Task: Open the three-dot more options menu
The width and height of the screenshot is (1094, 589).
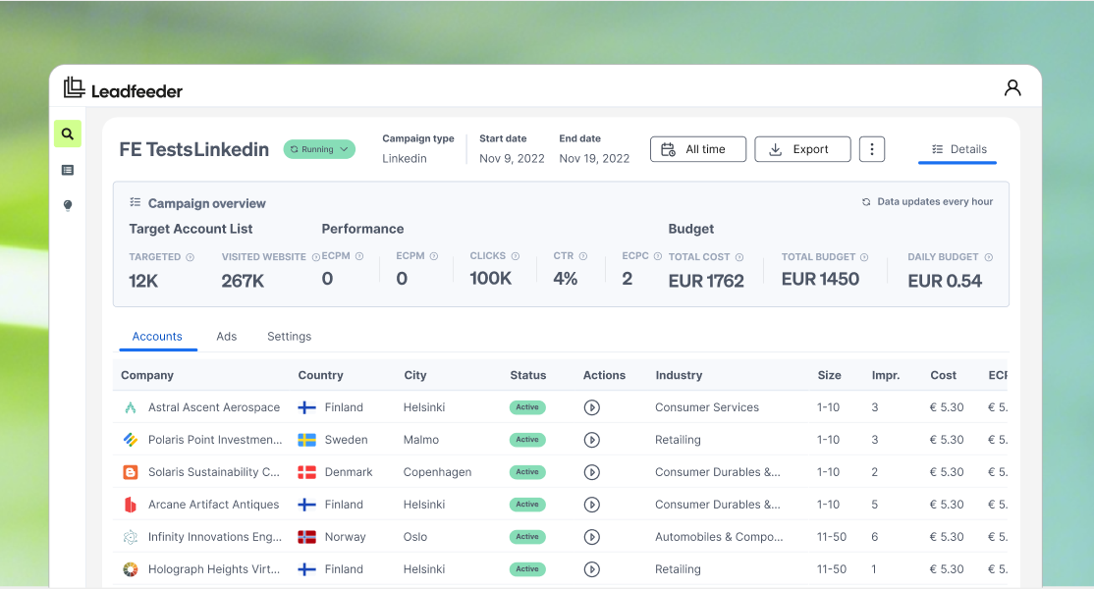Action: pos(872,149)
